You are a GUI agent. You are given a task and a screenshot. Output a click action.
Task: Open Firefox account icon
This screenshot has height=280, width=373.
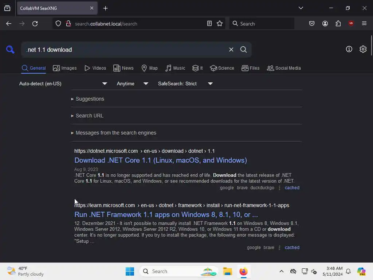click(x=325, y=24)
